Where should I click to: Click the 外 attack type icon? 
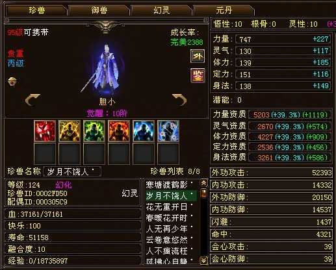(x=198, y=56)
